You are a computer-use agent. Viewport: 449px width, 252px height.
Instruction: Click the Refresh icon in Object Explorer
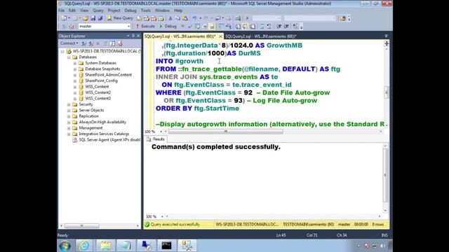point(112,43)
